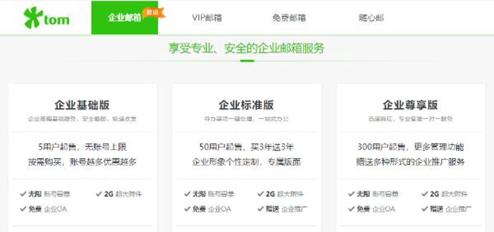Open the 企业推广 link in 企业标准版
Image resolution: width=494 pixels, height=232 pixels.
point(295,209)
